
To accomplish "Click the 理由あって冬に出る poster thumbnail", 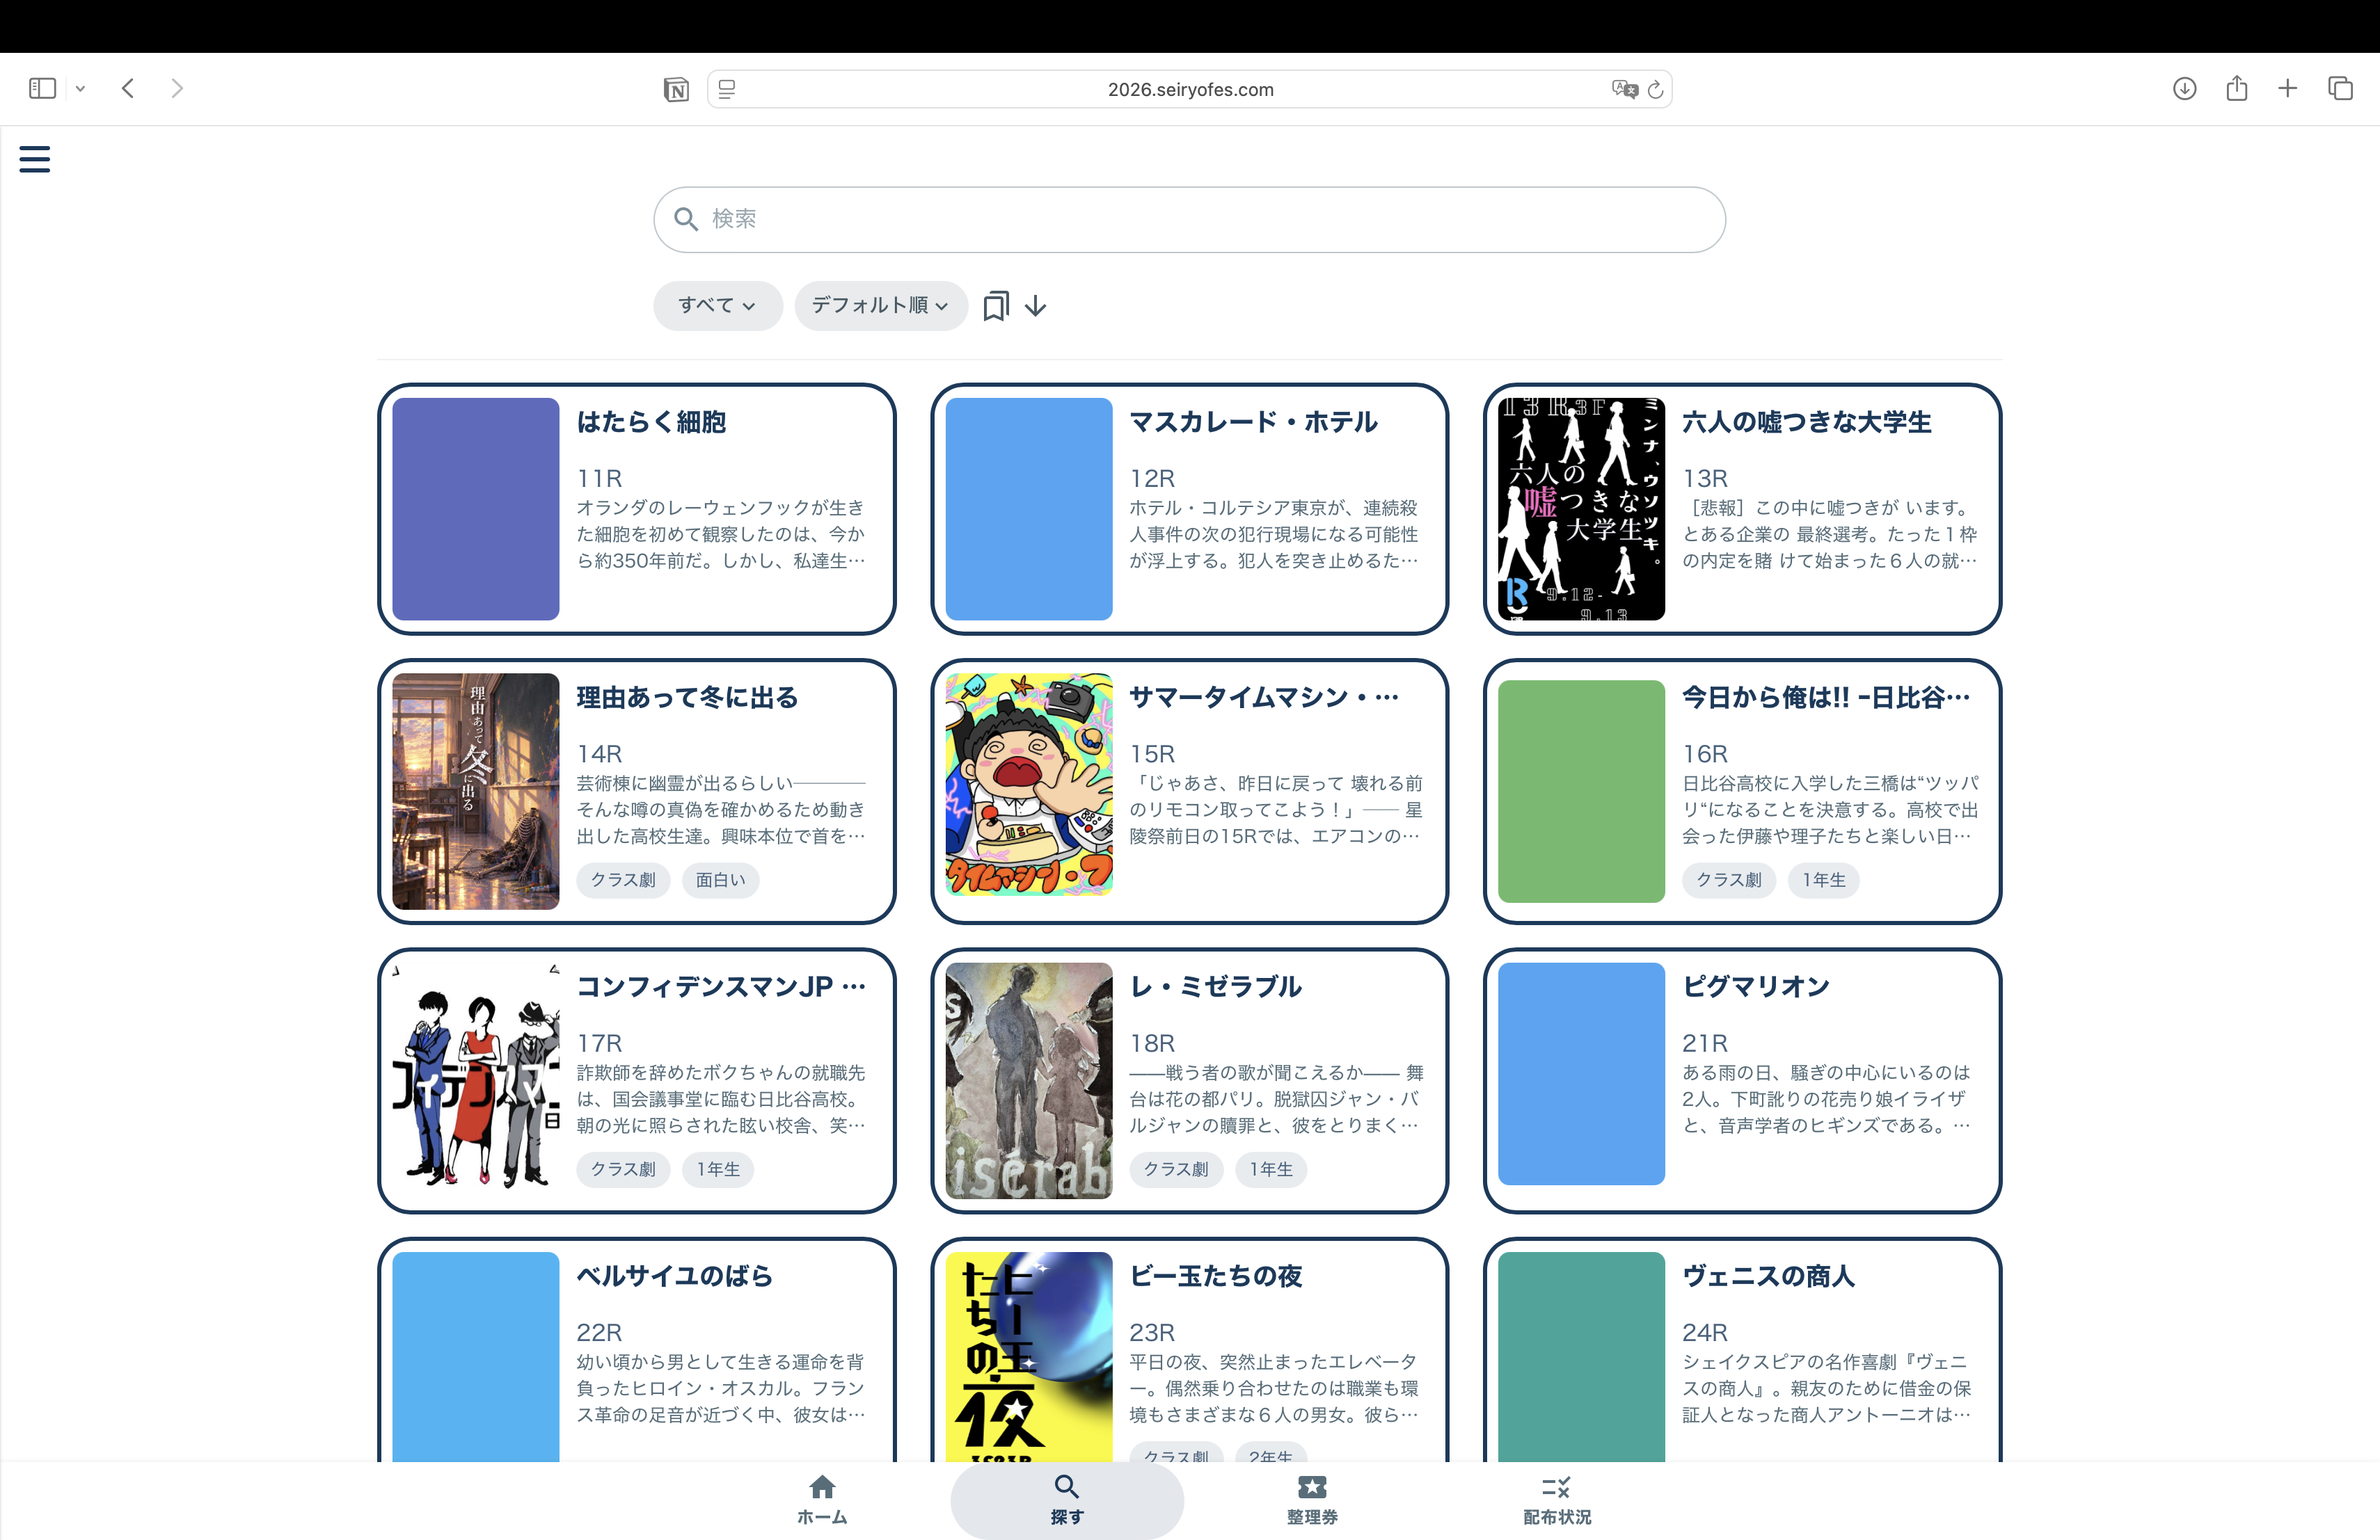I will pos(476,790).
